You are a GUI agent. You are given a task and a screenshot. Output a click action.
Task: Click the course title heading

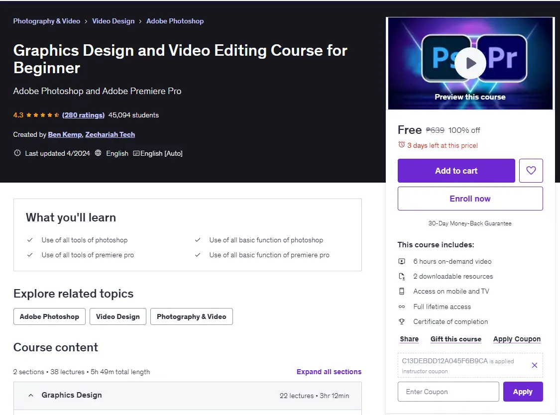point(180,59)
